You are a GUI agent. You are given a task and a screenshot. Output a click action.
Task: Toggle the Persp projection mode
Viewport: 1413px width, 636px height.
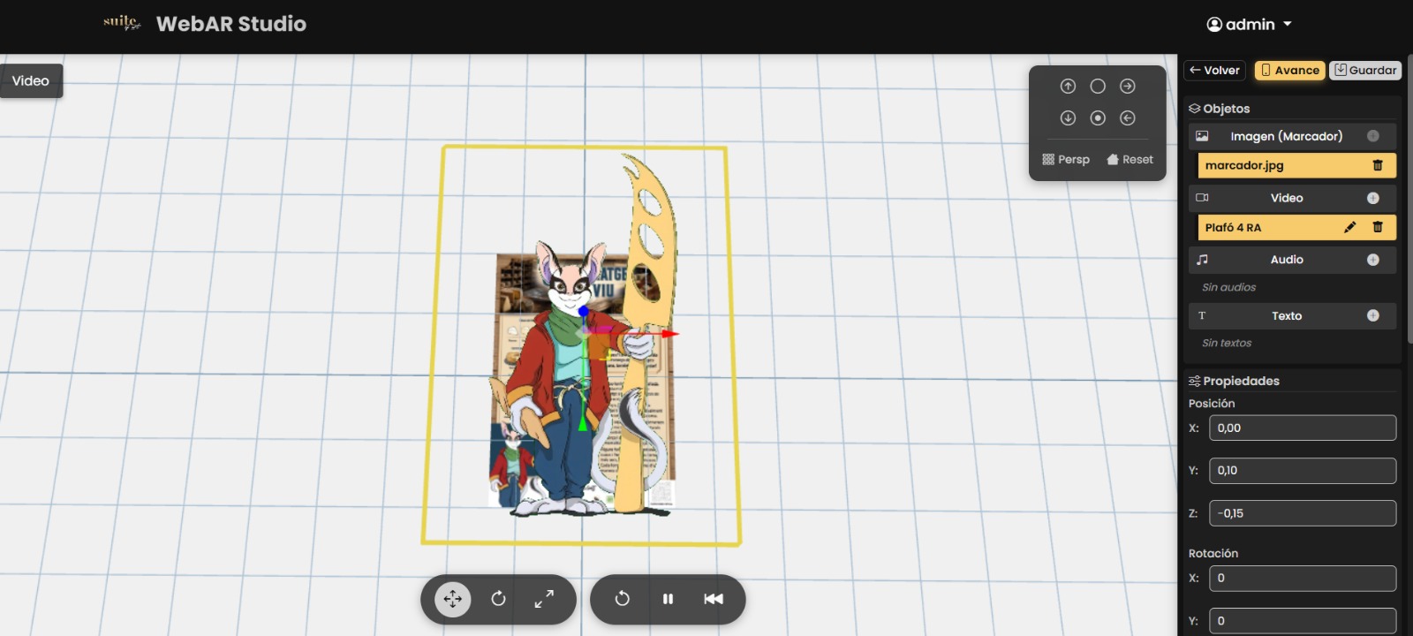[x=1066, y=160]
